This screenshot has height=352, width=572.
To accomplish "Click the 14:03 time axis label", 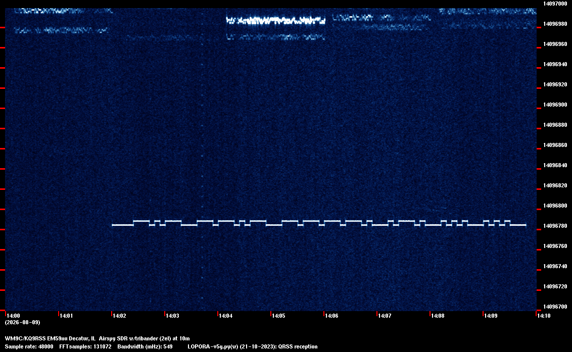I will (172, 316).
